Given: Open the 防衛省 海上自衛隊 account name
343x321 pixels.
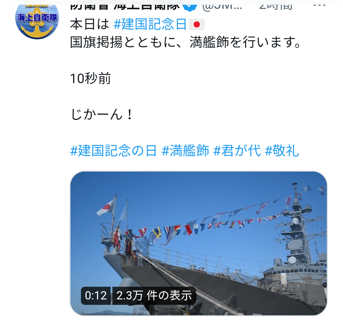Looking at the screenshot, I should pyautogui.click(x=125, y=7).
